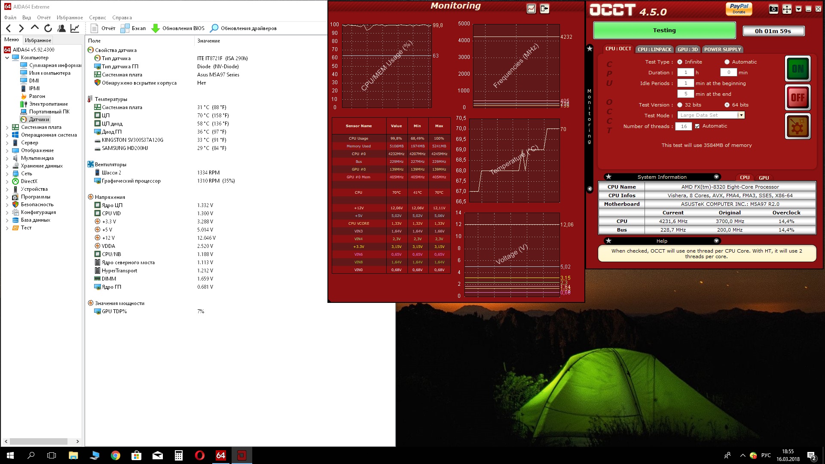
Task: Click the OCCT ON start button
Action: coord(798,69)
